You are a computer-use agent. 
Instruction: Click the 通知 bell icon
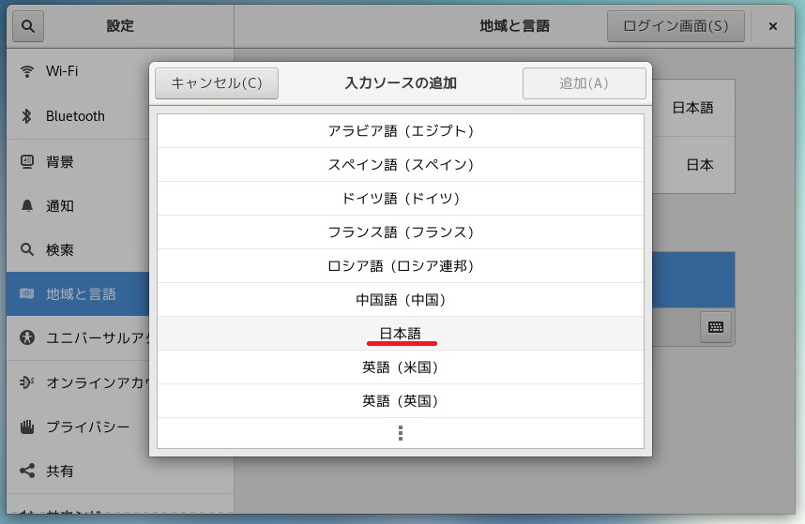click(27, 206)
